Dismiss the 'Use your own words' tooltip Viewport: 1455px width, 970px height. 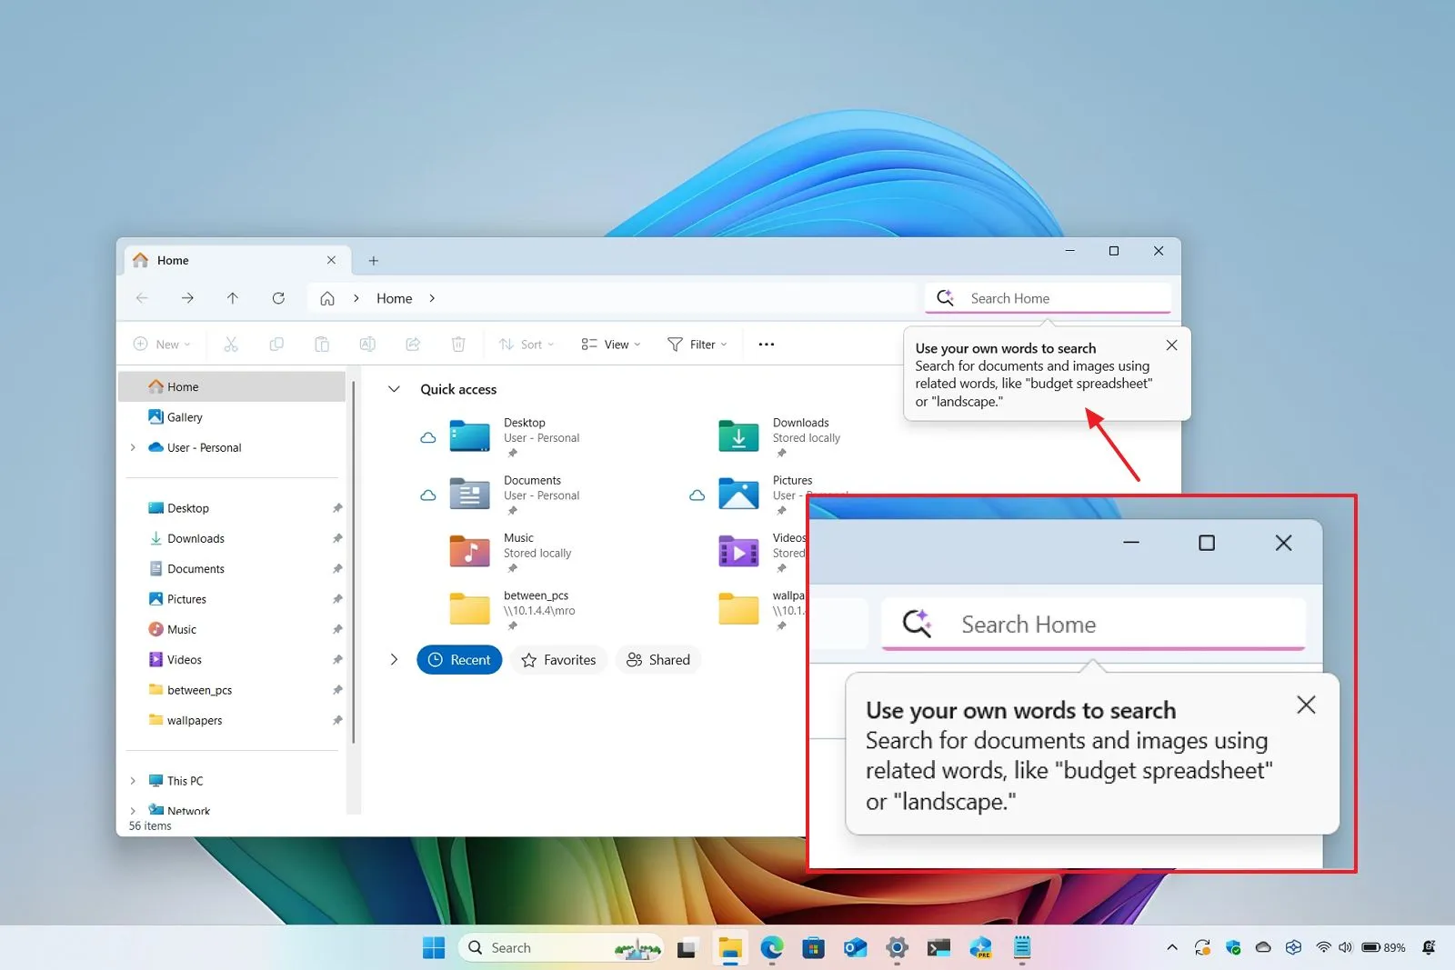1171,345
